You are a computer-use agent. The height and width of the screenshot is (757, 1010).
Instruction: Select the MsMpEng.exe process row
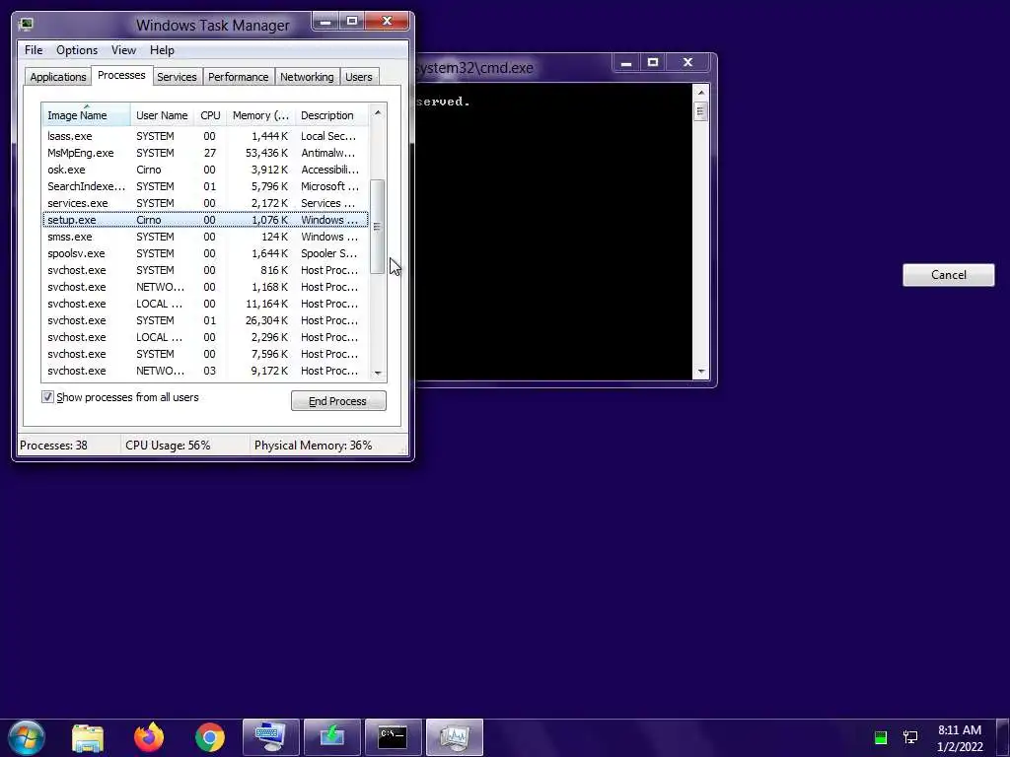tap(205, 153)
